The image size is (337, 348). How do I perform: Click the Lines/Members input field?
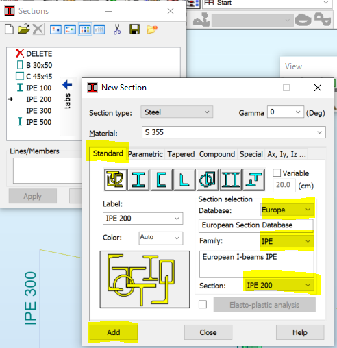(x=47, y=171)
